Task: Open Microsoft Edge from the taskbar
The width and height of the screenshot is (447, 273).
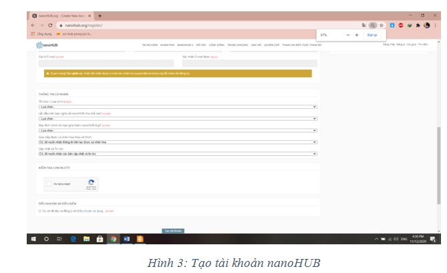Action: (73, 238)
